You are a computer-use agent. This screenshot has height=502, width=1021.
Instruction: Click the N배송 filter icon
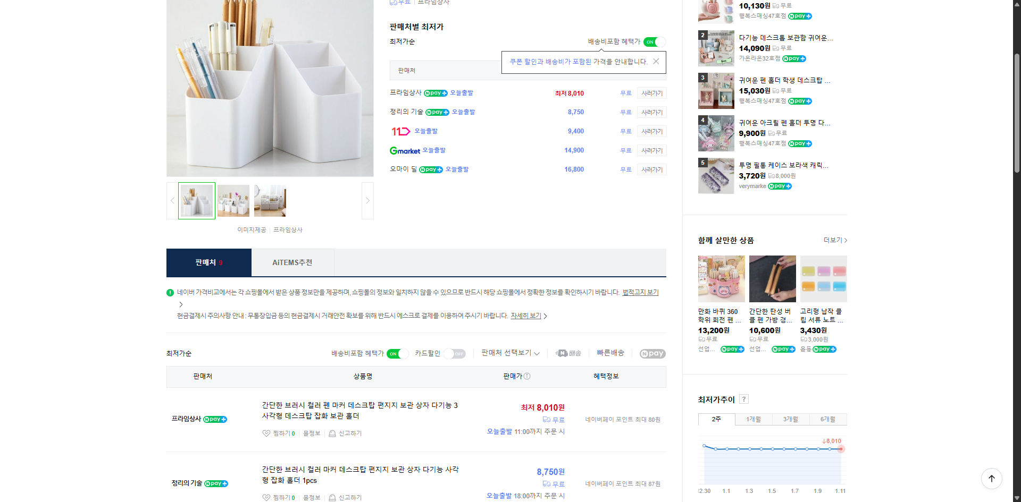[x=567, y=353]
